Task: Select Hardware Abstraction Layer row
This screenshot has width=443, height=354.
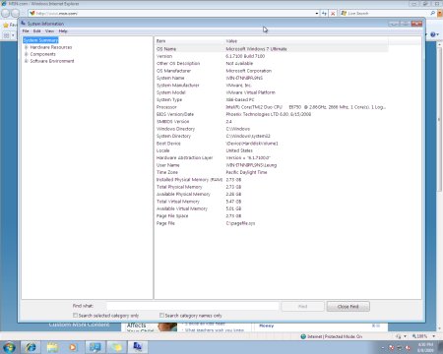Action: tap(272, 157)
